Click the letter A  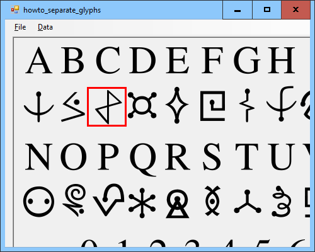38,60
